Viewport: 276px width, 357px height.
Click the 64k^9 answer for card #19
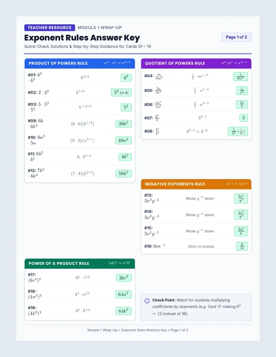[x=123, y=311]
